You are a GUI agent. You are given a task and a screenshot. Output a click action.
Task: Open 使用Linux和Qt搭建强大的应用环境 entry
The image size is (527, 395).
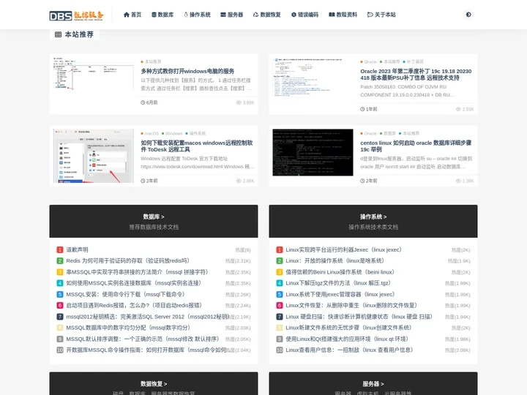click(x=347, y=339)
